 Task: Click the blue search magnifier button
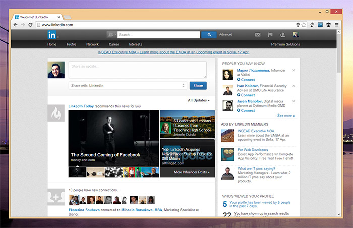tap(208, 35)
